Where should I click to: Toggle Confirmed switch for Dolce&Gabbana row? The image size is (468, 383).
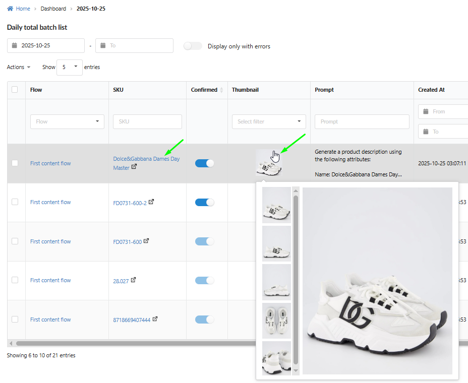click(204, 163)
